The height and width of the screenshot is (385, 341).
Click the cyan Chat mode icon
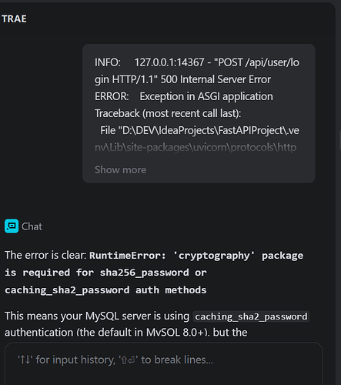tap(12, 226)
